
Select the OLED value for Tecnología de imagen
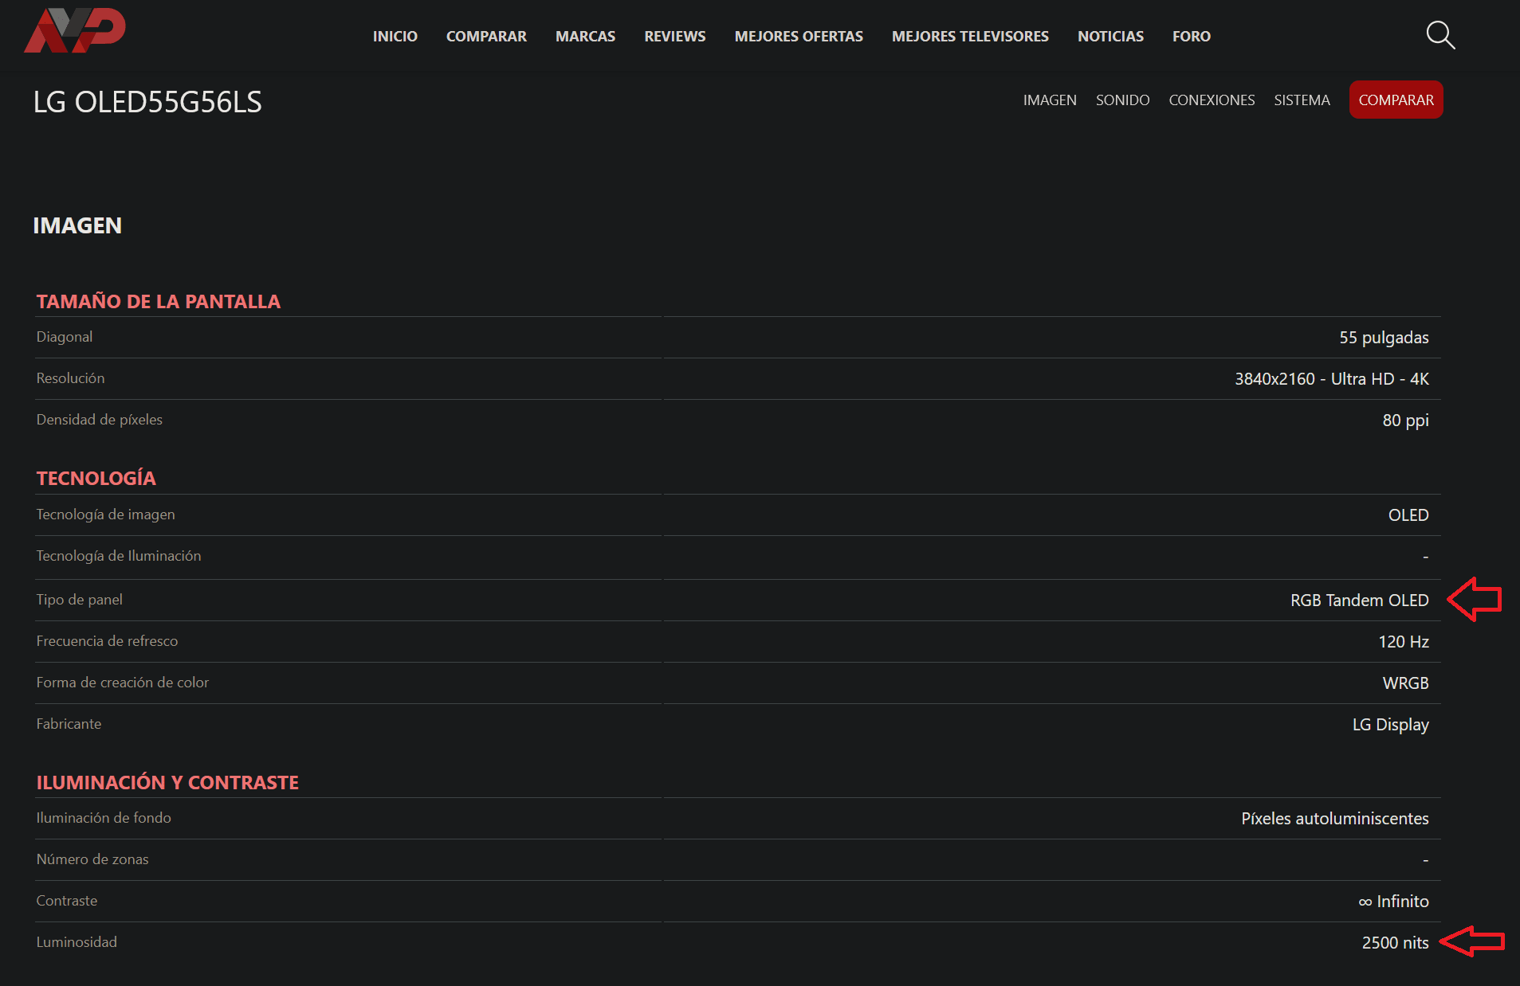(x=1408, y=515)
